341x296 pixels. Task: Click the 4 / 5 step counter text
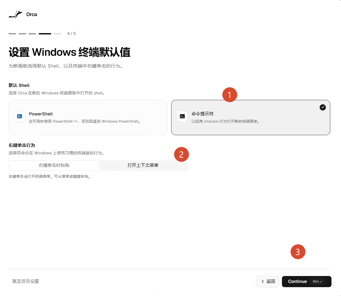(x=72, y=33)
